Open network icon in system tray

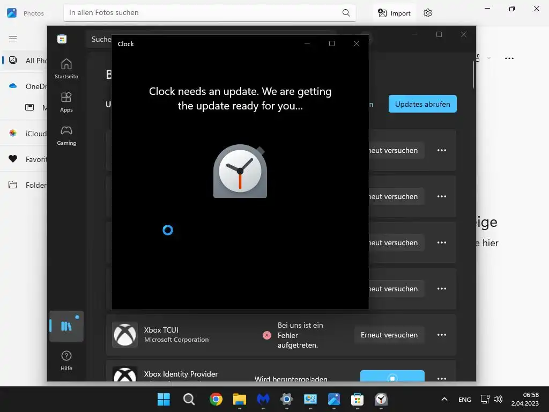point(485,399)
